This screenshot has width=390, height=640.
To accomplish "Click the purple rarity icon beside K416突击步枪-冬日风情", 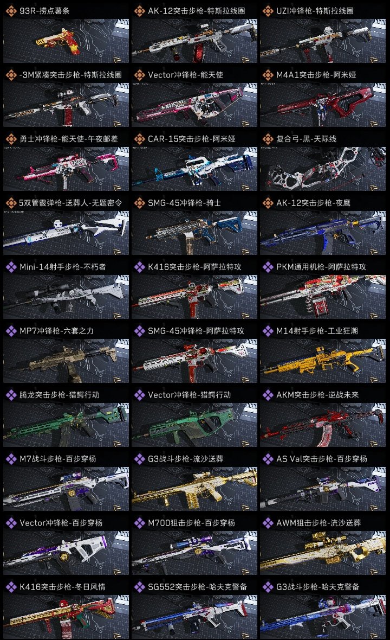I will pos(11,587).
